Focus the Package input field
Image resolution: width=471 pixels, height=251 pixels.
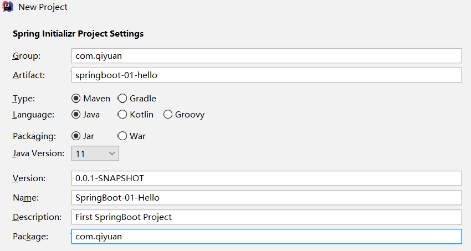click(266, 237)
